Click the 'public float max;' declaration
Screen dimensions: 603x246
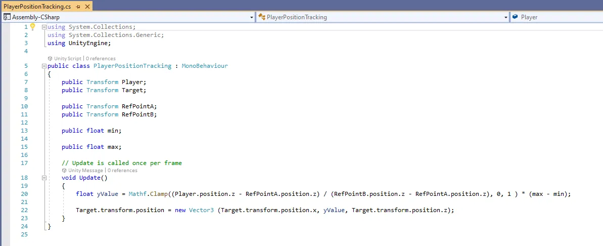tap(91, 147)
